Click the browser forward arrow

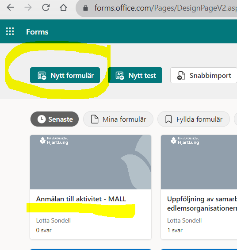28,8
